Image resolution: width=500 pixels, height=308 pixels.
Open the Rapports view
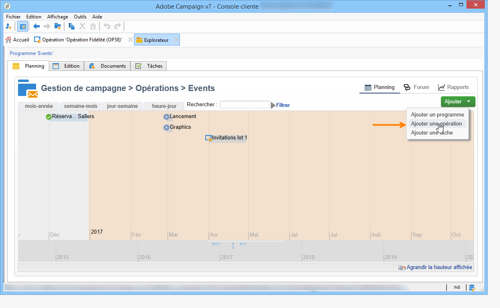(x=453, y=87)
